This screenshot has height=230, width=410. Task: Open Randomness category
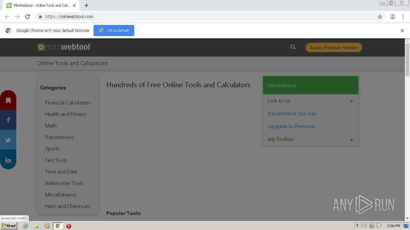[x=59, y=137]
